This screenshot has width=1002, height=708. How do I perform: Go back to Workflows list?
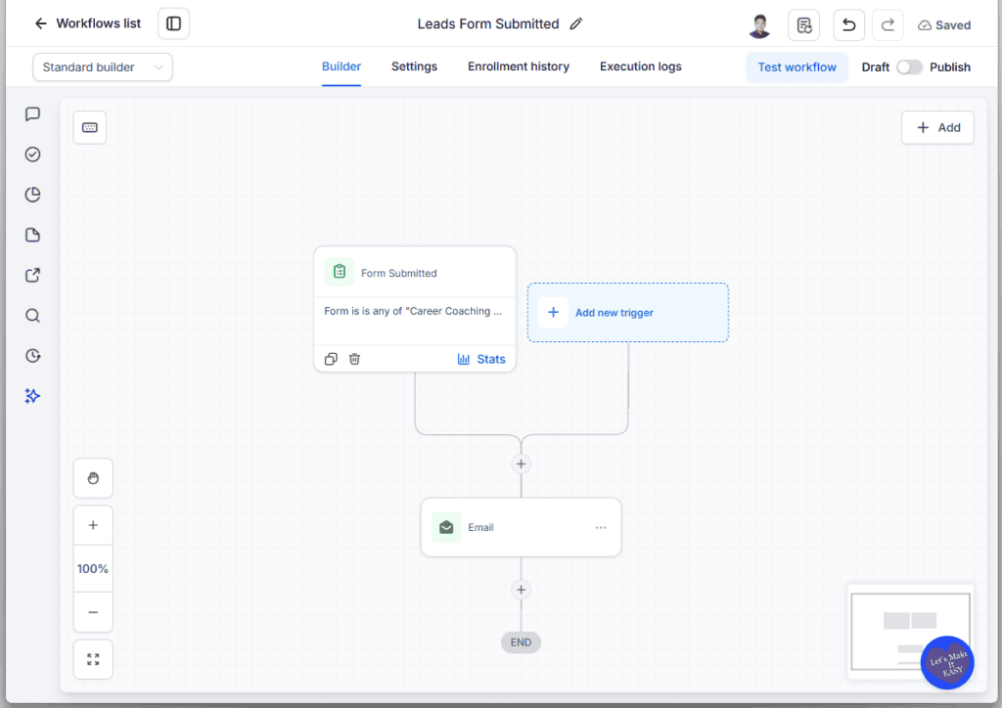[87, 23]
